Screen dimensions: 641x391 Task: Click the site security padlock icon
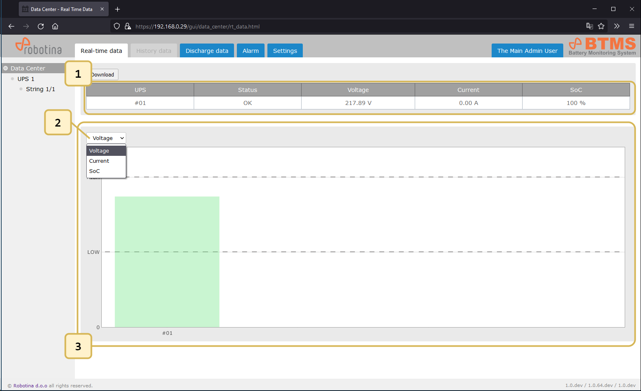pos(128,26)
